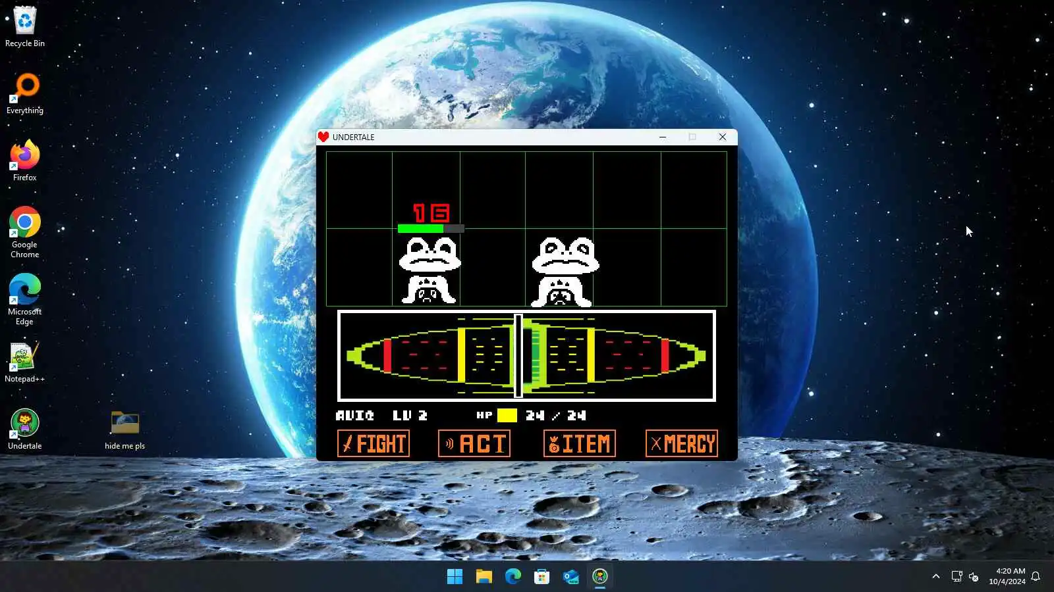Image resolution: width=1054 pixels, height=592 pixels.
Task: Click the network status tray icon
Action: (957, 576)
